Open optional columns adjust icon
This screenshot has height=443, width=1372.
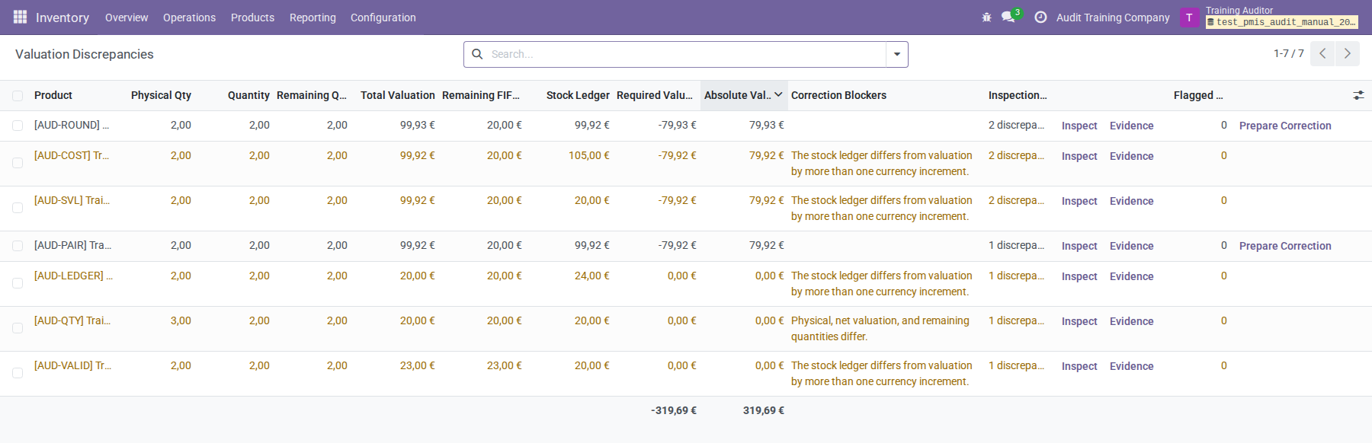coord(1358,95)
